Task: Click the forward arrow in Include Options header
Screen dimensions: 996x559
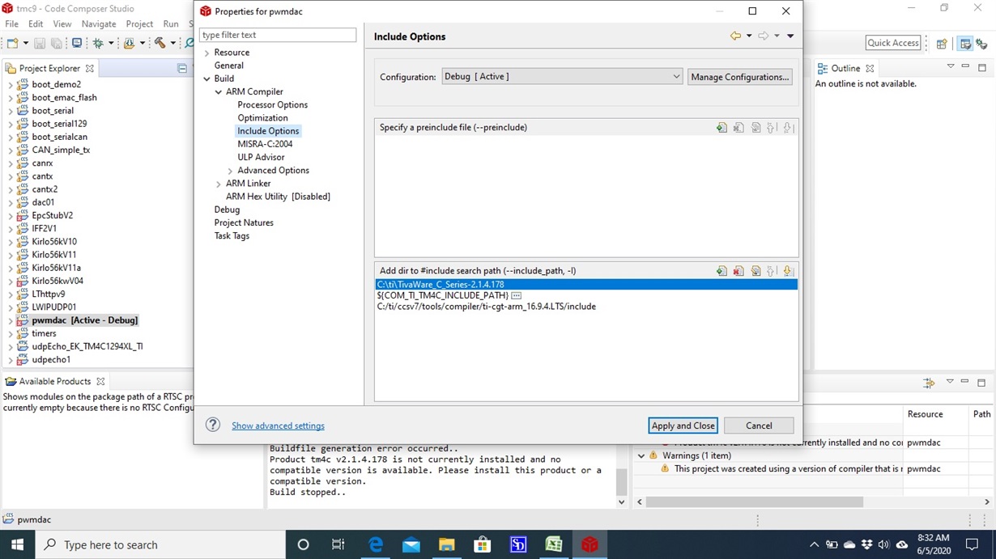Action: coord(763,36)
